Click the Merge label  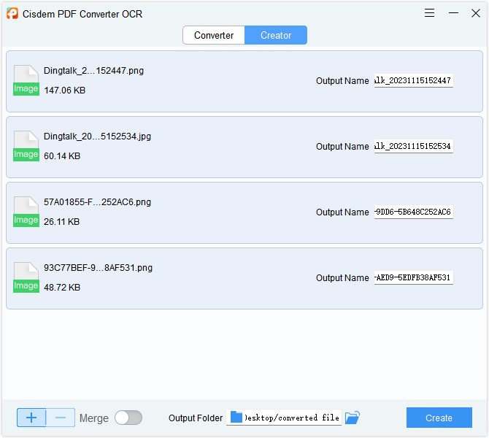pos(94,418)
